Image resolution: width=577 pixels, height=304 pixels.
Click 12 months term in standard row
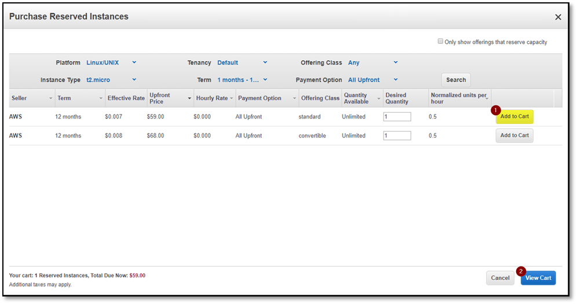coord(68,117)
